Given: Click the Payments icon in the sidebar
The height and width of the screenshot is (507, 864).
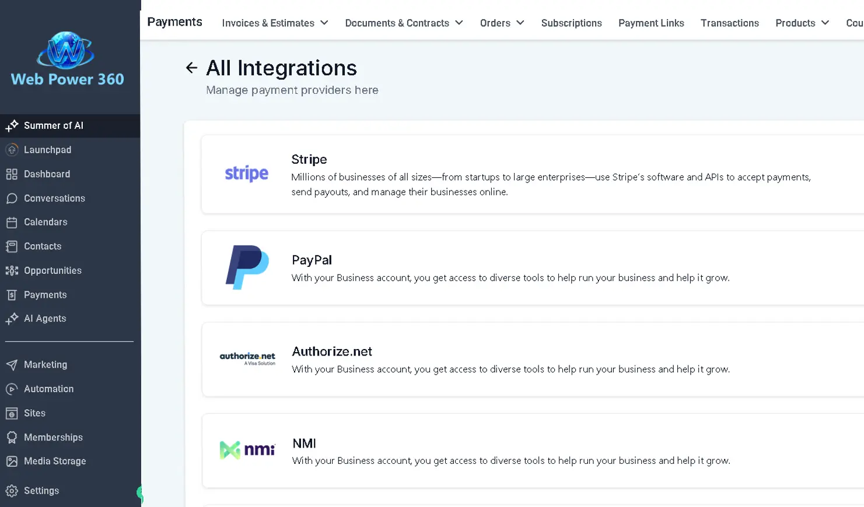Looking at the screenshot, I should pyautogui.click(x=12, y=295).
